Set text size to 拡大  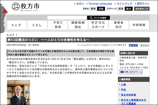pos(129,9)
